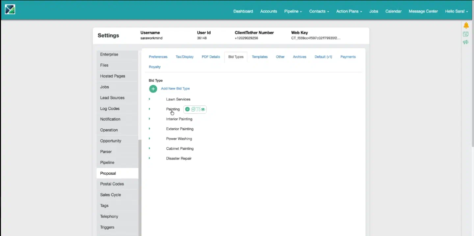Open the Action Plans dropdown menu
Image resolution: width=474 pixels, height=236 pixels.
point(349,11)
